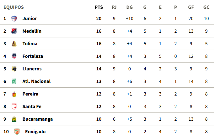Select the Tolima team badge
Viewport: 215px width, 137px height.
click(x=14, y=44)
